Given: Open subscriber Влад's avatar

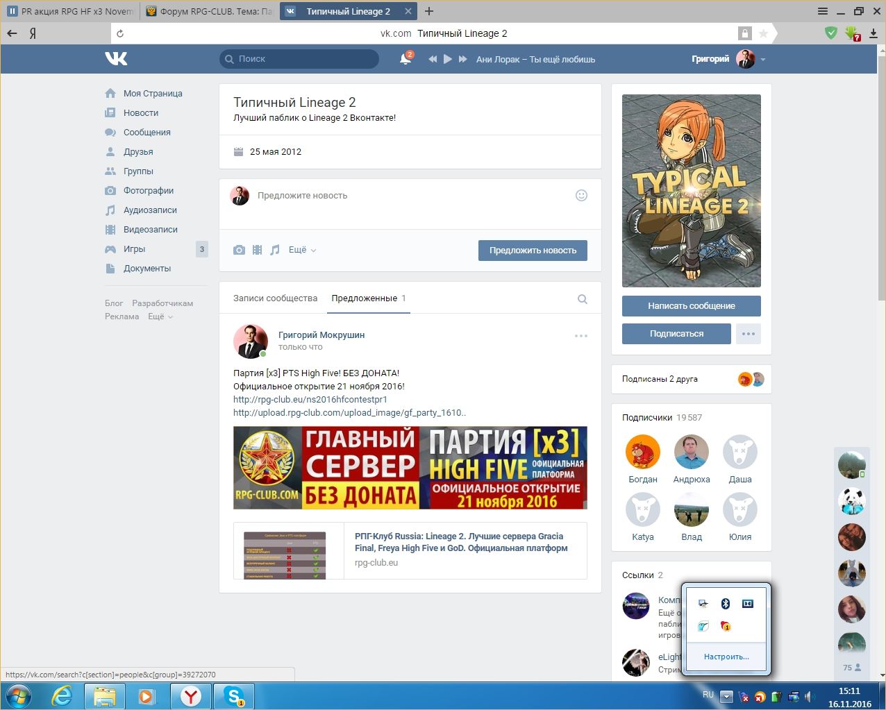Looking at the screenshot, I should [692, 509].
